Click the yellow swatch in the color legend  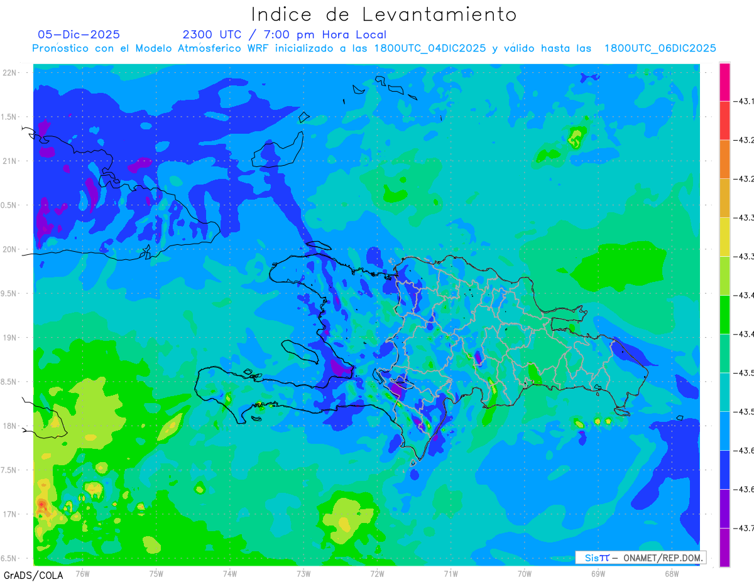[724, 237]
